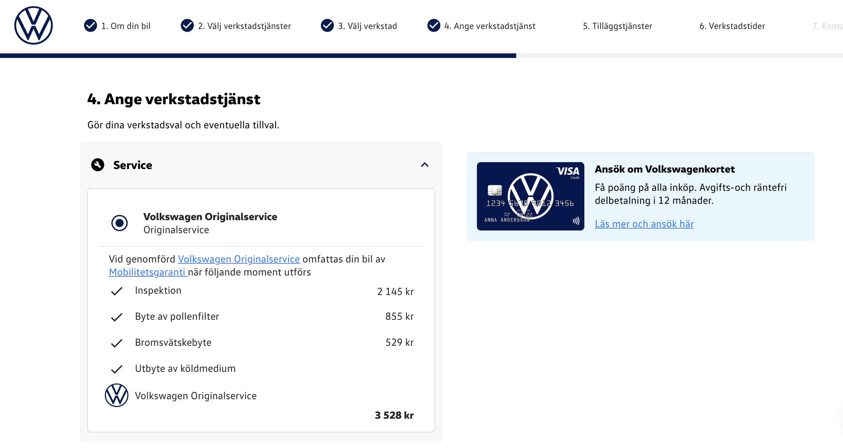Open step 6. Verkstadstider
The height and width of the screenshot is (448, 843).
pos(732,26)
